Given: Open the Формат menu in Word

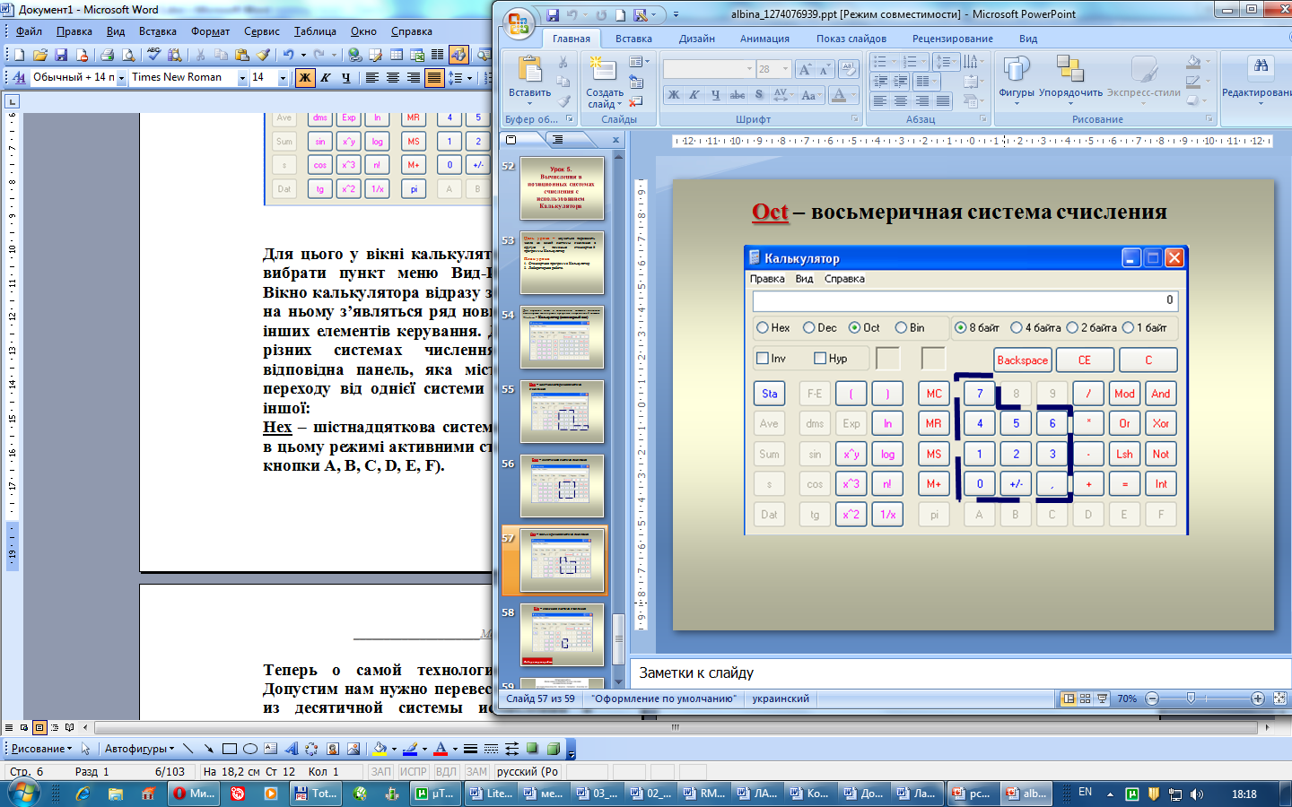Looking at the screenshot, I should pyautogui.click(x=210, y=31).
